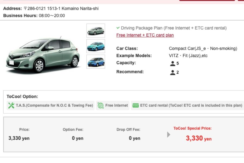
Task: Select the Free Internet option label
Action: pos(117,105)
